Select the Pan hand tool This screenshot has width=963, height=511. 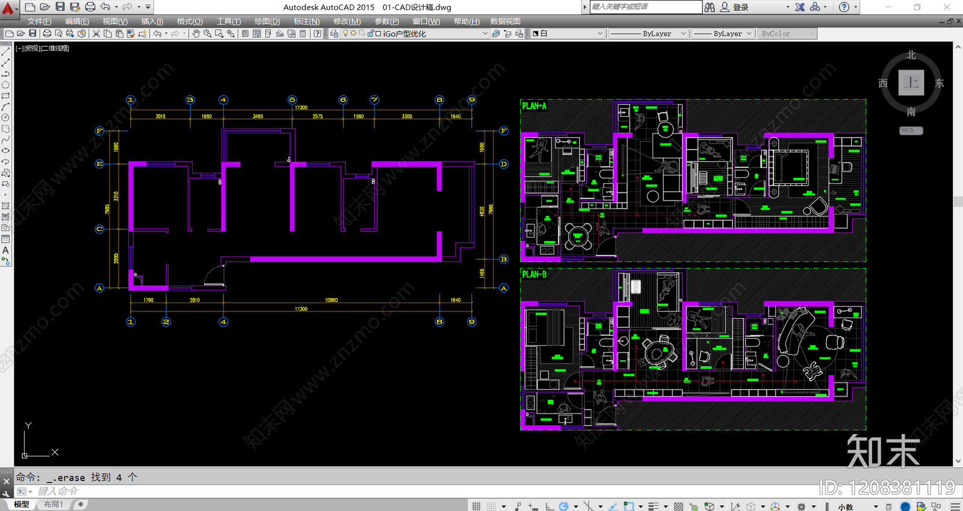point(196,34)
